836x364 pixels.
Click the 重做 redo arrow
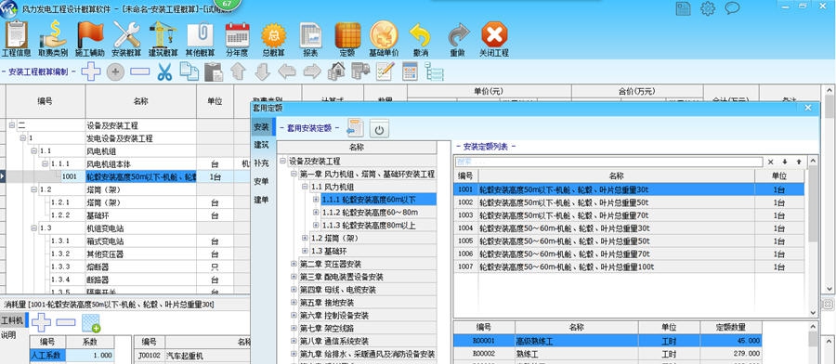pyautogui.click(x=457, y=38)
